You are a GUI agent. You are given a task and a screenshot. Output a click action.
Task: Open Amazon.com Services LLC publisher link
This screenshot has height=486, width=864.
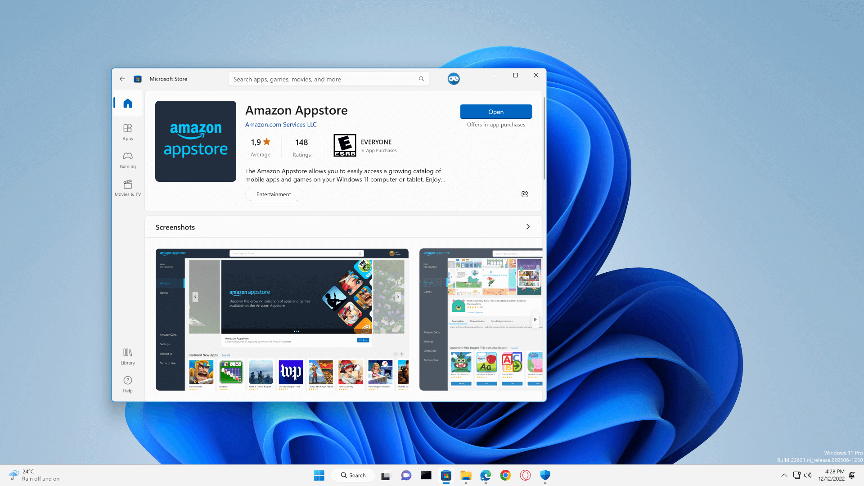coord(281,125)
